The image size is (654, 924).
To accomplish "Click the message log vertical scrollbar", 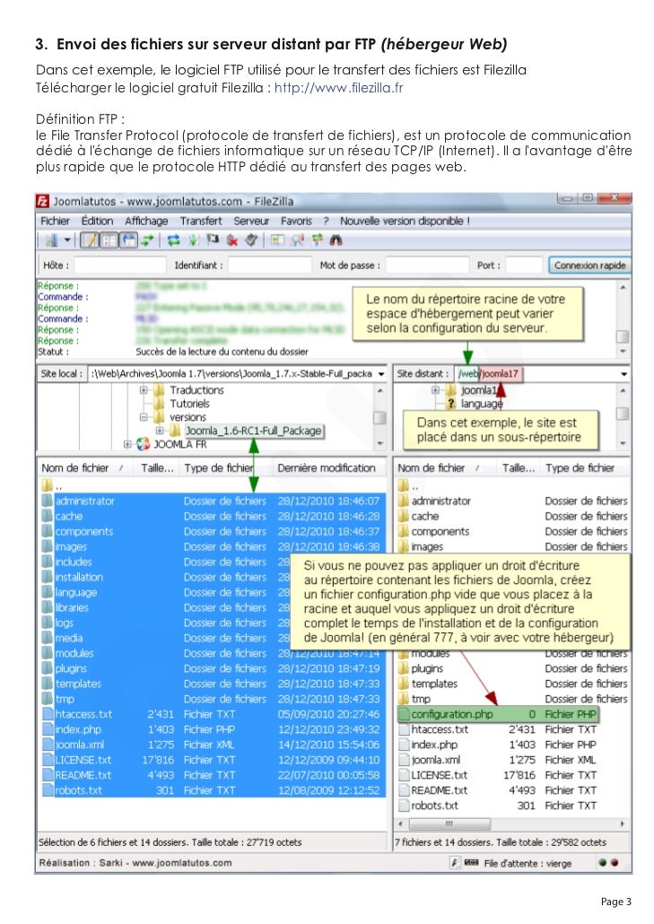I will (x=623, y=318).
